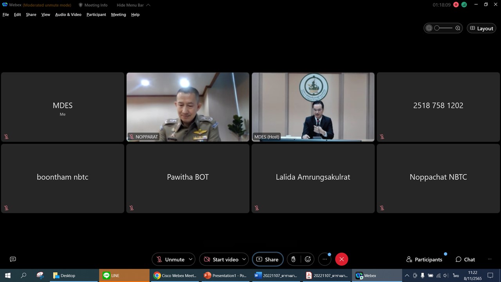
Task: Open the more options ellipsis button
Action: click(x=324, y=259)
